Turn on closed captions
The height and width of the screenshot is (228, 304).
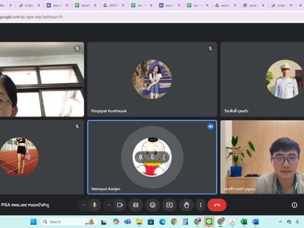tap(136, 205)
